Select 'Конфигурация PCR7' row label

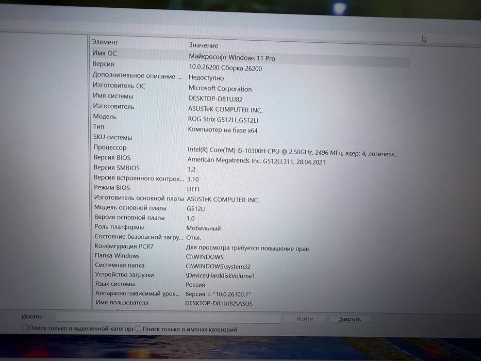point(124,246)
